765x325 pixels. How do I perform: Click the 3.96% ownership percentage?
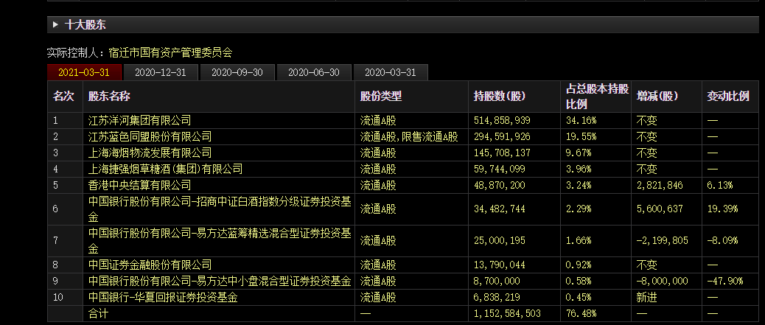pos(578,169)
